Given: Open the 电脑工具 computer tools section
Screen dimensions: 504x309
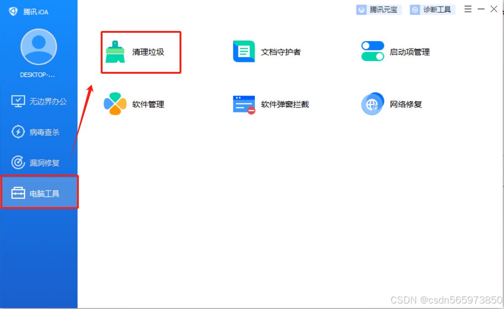Looking at the screenshot, I should pyautogui.click(x=40, y=192).
